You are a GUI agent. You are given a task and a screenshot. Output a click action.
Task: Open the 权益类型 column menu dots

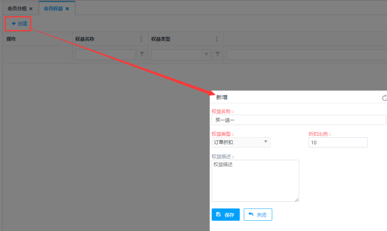(x=217, y=39)
